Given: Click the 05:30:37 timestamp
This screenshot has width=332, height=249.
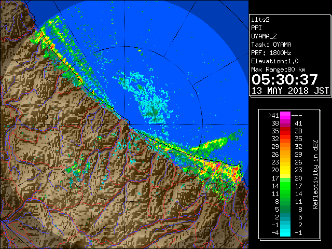Looking at the screenshot, I should tap(285, 79).
